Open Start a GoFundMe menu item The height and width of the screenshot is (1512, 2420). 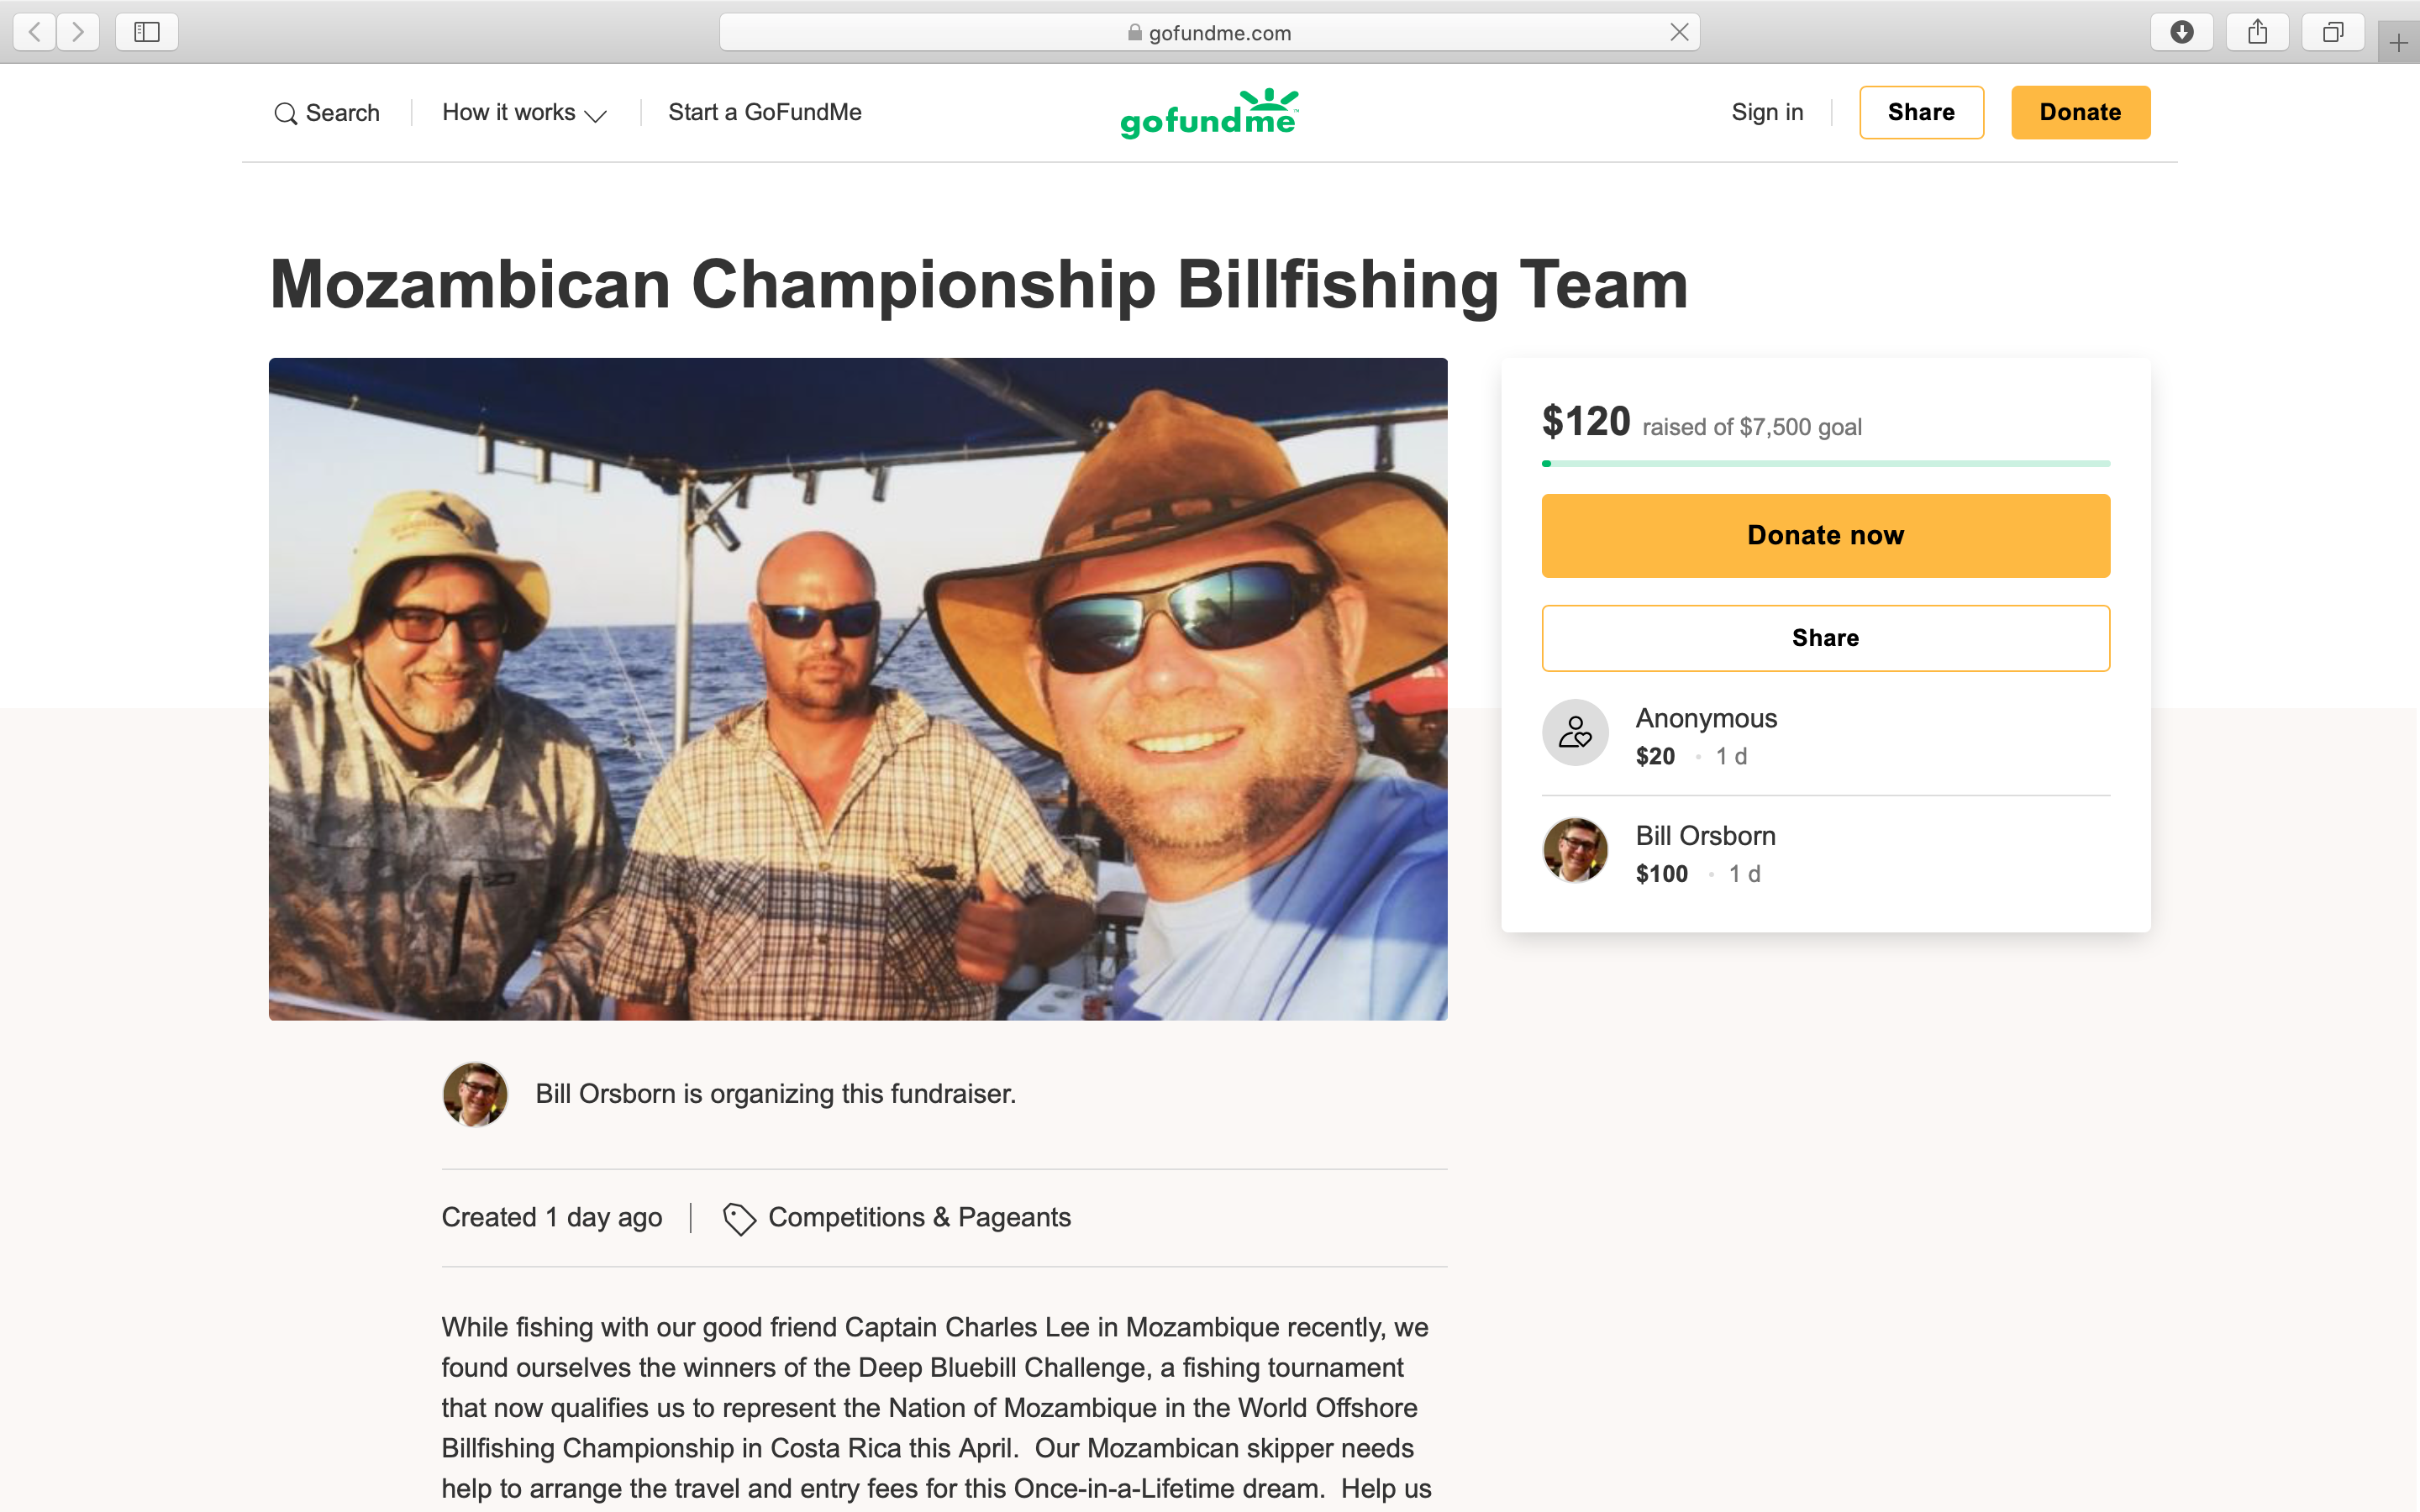764,112
